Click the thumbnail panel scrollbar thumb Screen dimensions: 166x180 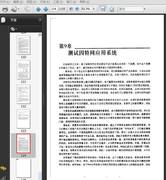click(x=40, y=176)
